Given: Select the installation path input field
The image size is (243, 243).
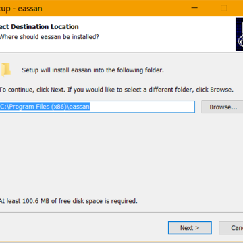Looking at the screenshot, I should 97,107.
